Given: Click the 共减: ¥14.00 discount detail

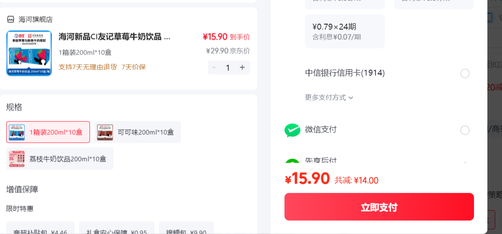Looking at the screenshot, I should click(x=356, y=181).
